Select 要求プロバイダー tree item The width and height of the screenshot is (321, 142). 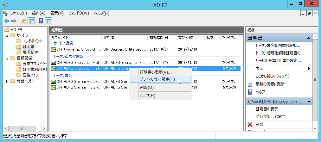pyautogui.click(x=35, y=64)
